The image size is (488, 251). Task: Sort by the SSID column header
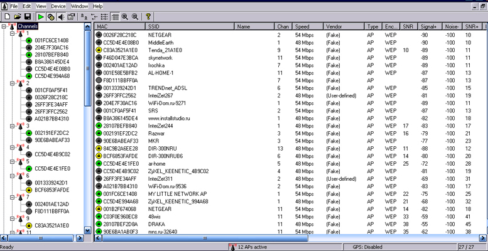pyautogui.click(x=190, y=26)
